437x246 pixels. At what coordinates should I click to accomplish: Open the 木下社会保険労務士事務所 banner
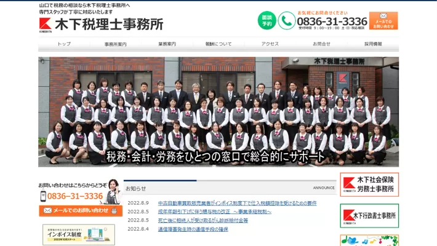(x=369, y=184)
